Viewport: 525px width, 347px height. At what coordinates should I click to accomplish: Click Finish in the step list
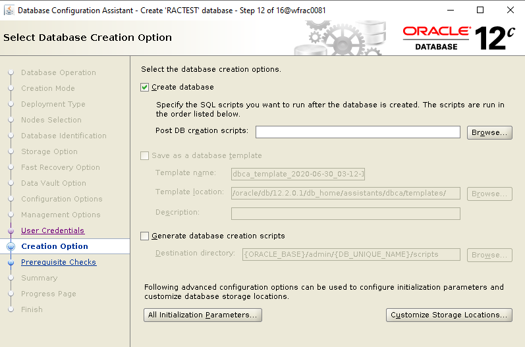coord(32,309)
